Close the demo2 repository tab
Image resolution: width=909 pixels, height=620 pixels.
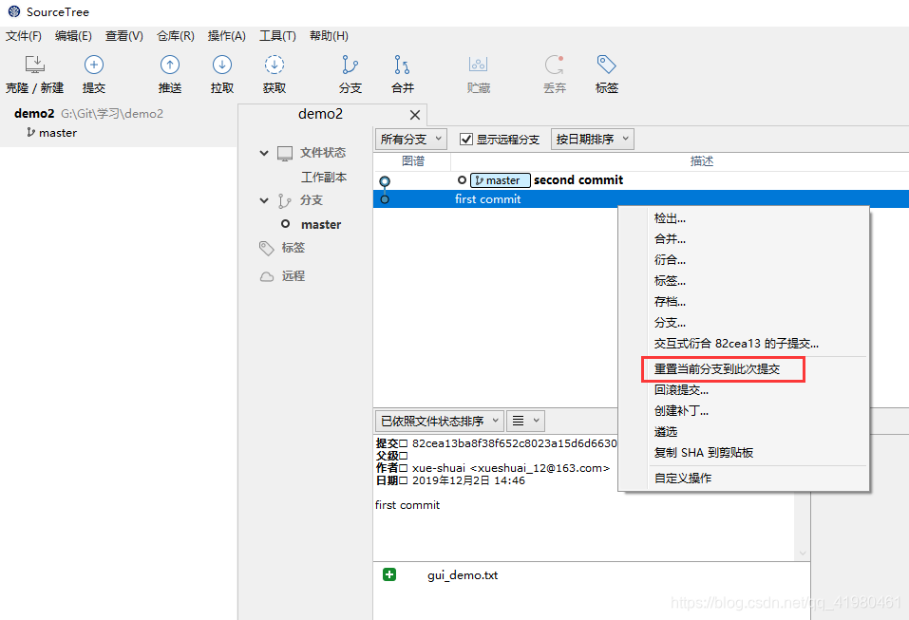tap(415, 115)
